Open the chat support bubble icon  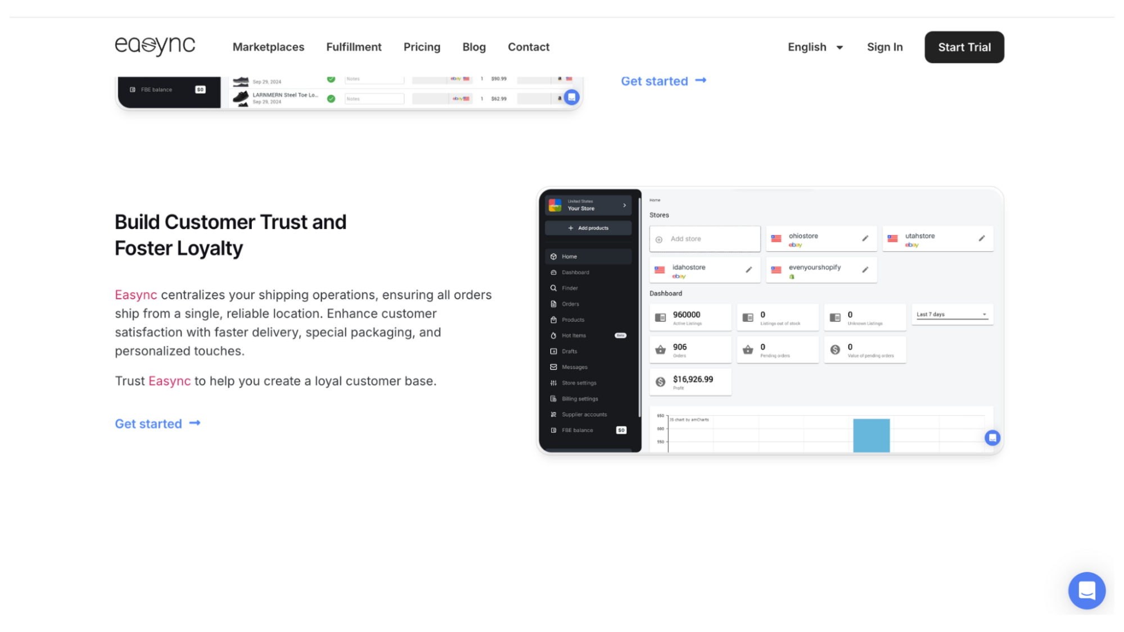[x=1086, y=590]
